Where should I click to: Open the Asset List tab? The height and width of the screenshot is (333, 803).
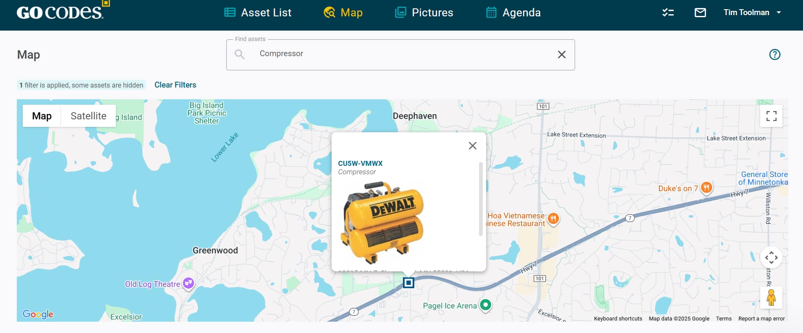pyautogui.click(x=258, y=13)
